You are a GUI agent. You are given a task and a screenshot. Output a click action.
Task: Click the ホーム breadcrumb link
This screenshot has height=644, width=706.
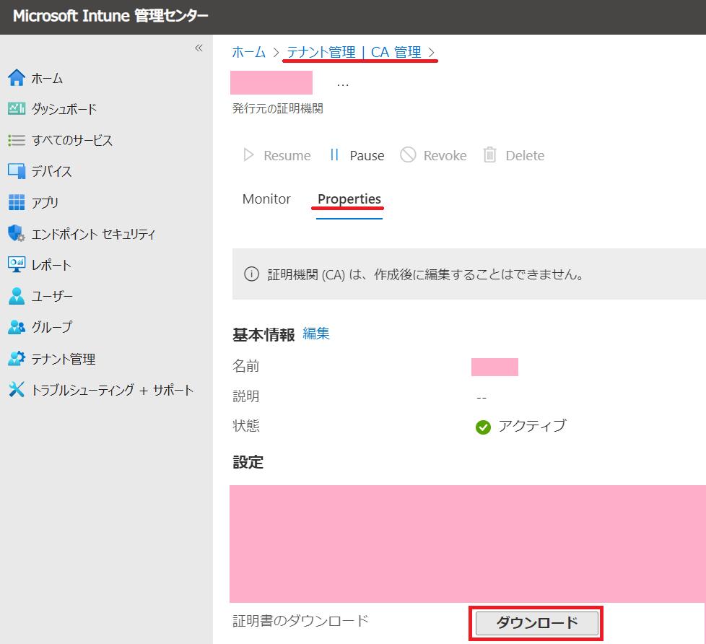pos(248,52)
